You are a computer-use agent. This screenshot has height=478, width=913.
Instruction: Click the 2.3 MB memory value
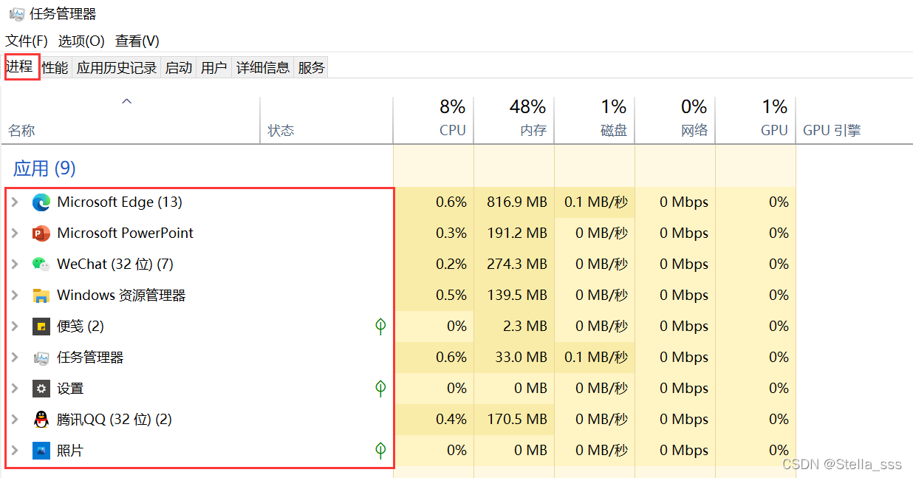524,327
